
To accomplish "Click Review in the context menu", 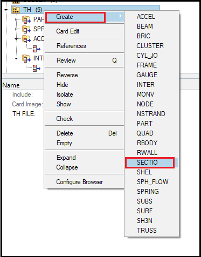I will click(66, 60).
